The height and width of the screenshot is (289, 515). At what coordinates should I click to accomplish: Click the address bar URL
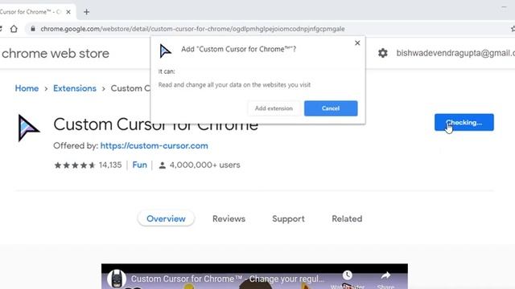(192, 29)
